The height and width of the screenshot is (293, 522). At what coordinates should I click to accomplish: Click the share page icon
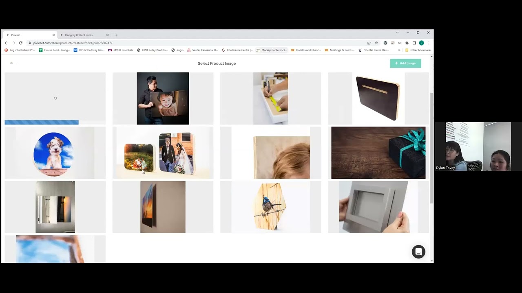(x=369, y=43)
